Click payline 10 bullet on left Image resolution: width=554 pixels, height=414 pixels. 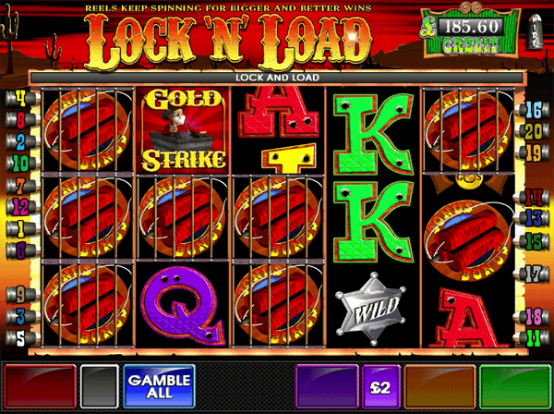coord(22,164)
